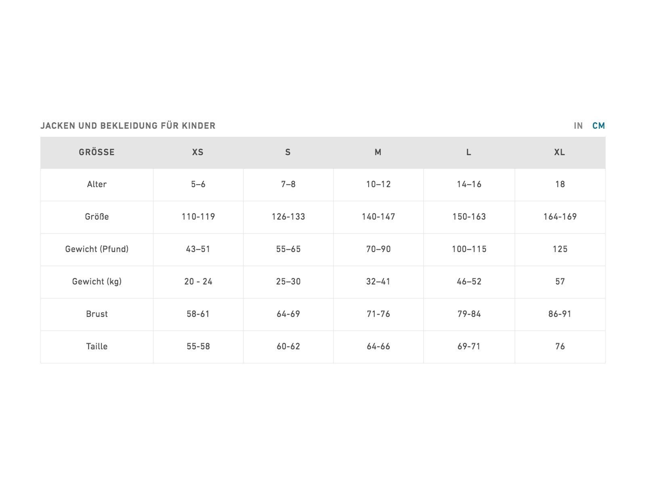The height and width of the screenshot is (484, 646).
Task: Click the XS age cell 5–6
Action: 198,184
